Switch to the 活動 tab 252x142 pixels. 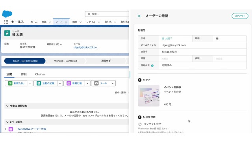coord(9,74)
